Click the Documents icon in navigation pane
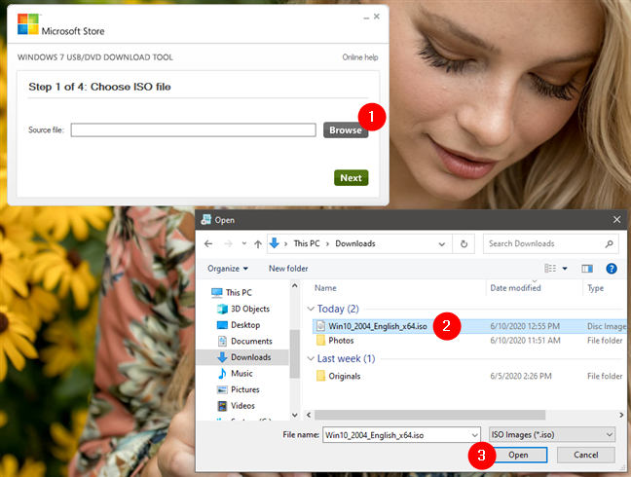 click(x=222, y=341)
